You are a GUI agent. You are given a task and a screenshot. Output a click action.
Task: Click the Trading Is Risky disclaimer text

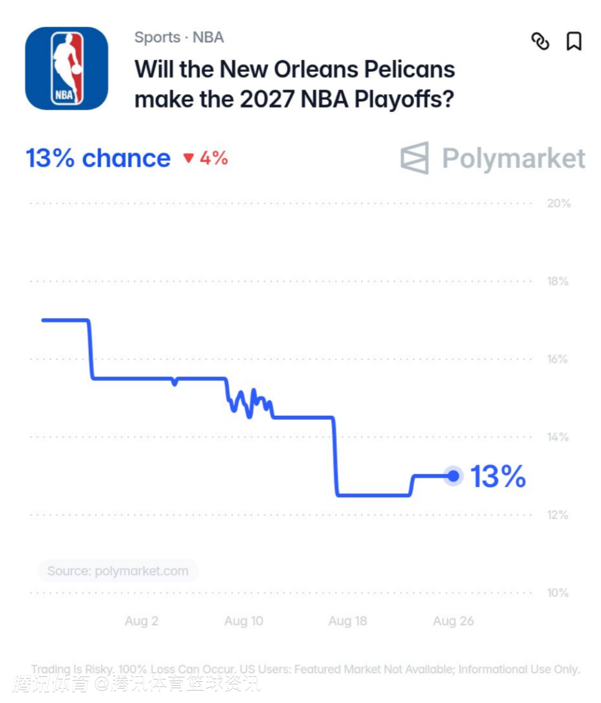(x=306, y=669)
